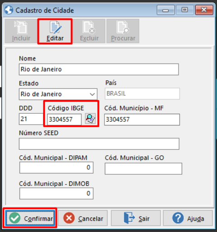Confirm the city record with Confirmar

[x=30, y=218]
